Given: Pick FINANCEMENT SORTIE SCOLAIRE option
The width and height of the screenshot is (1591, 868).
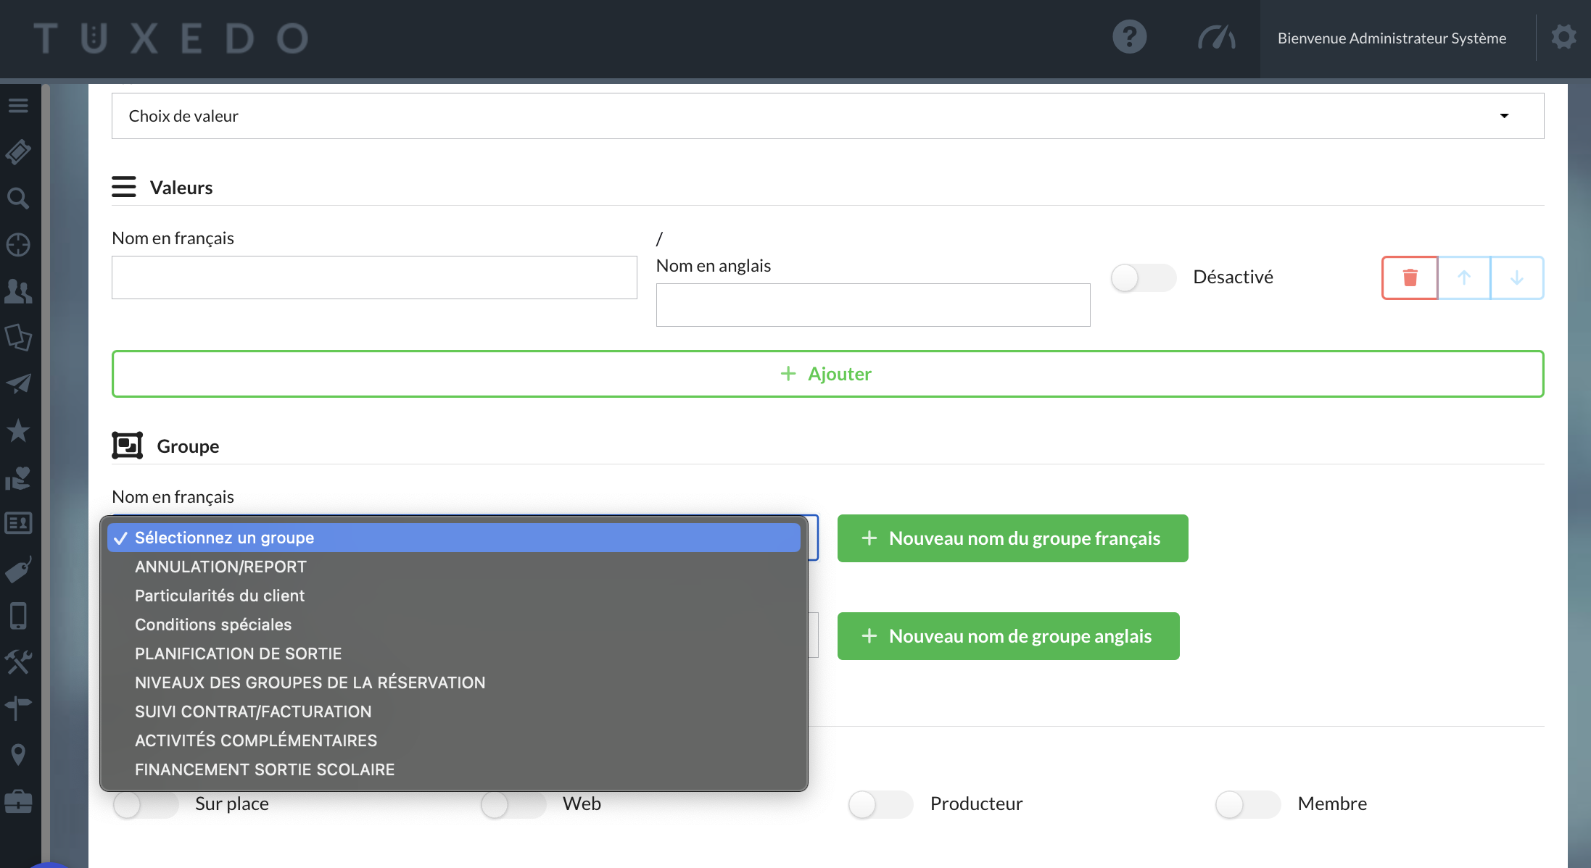Looking at the screenshot, I should pos(265,769).
